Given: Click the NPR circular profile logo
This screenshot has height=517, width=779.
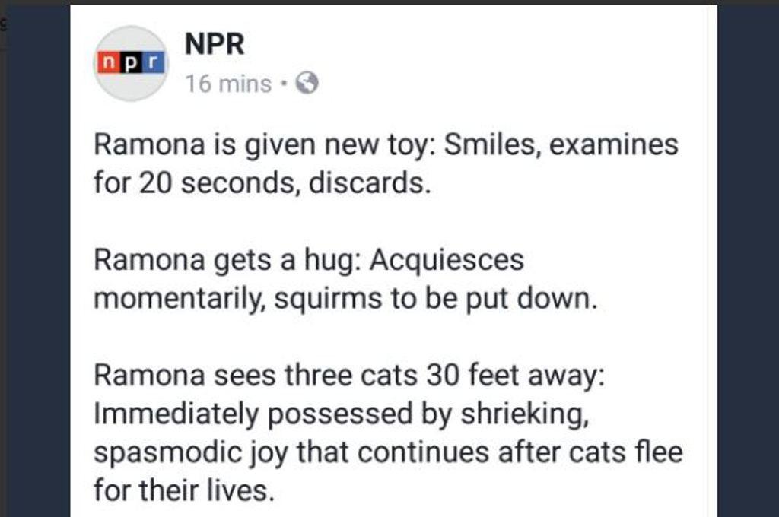Looking at the screenshot, I should pos(130,63).
